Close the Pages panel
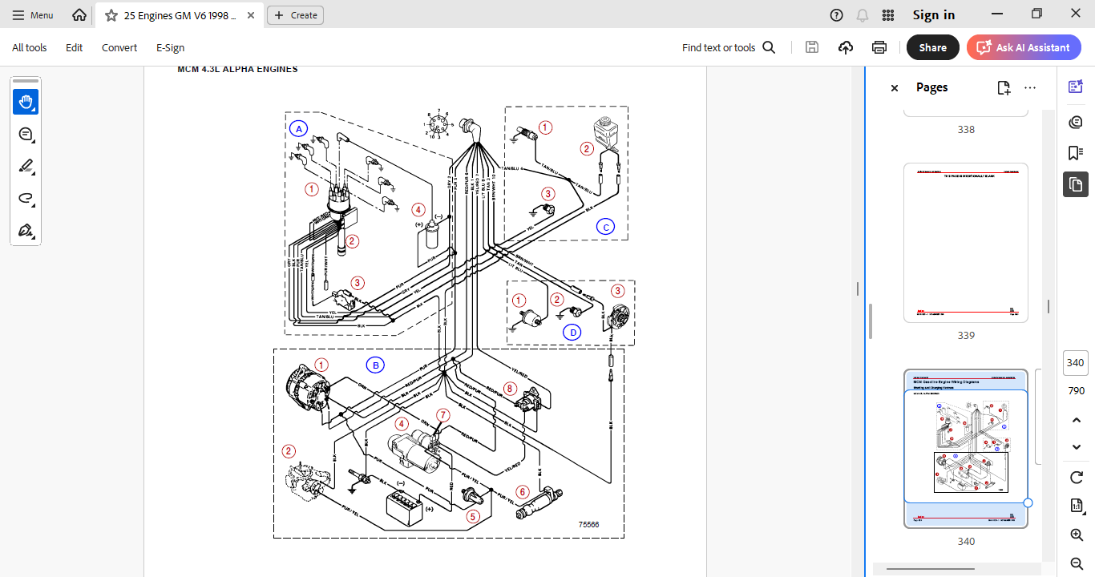 895,88
